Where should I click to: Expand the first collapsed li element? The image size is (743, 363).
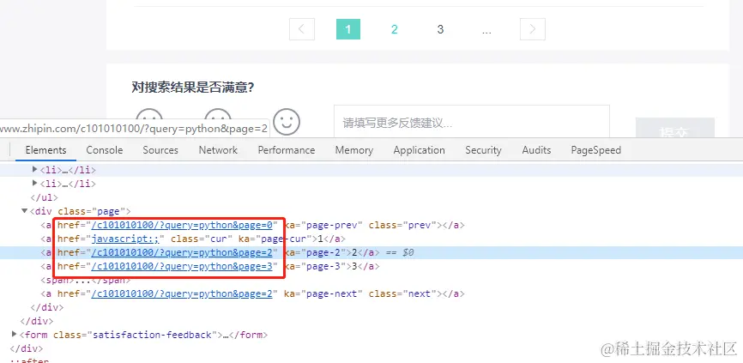(x=34, y=169)
